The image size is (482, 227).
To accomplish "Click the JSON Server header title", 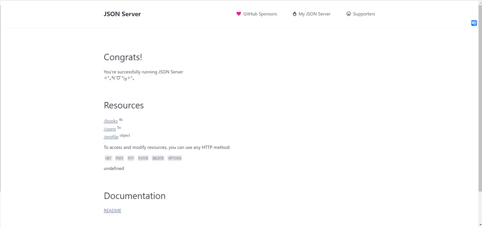I will 122,14.
